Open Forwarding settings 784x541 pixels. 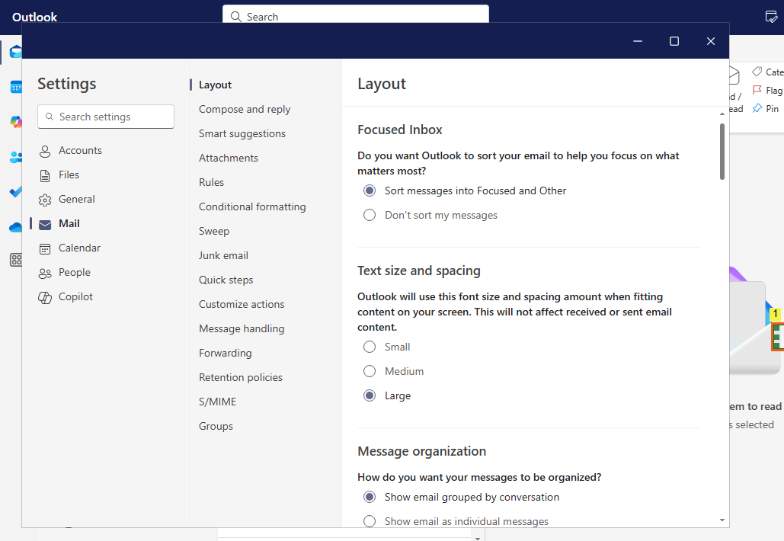pos(226,353)
